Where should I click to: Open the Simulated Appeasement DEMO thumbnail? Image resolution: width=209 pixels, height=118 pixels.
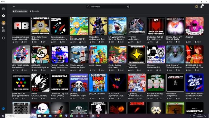click(137, 54)
